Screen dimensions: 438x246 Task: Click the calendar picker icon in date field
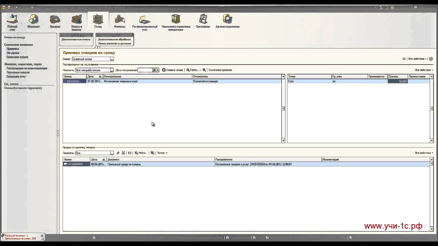point(154,70)
